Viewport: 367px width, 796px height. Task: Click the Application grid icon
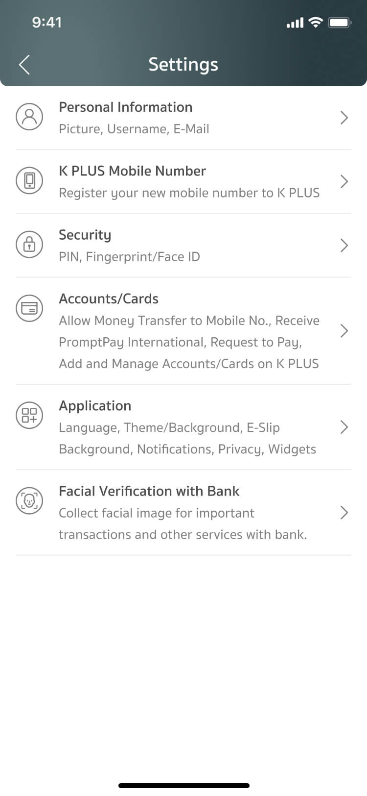click(x=29, y=415)
